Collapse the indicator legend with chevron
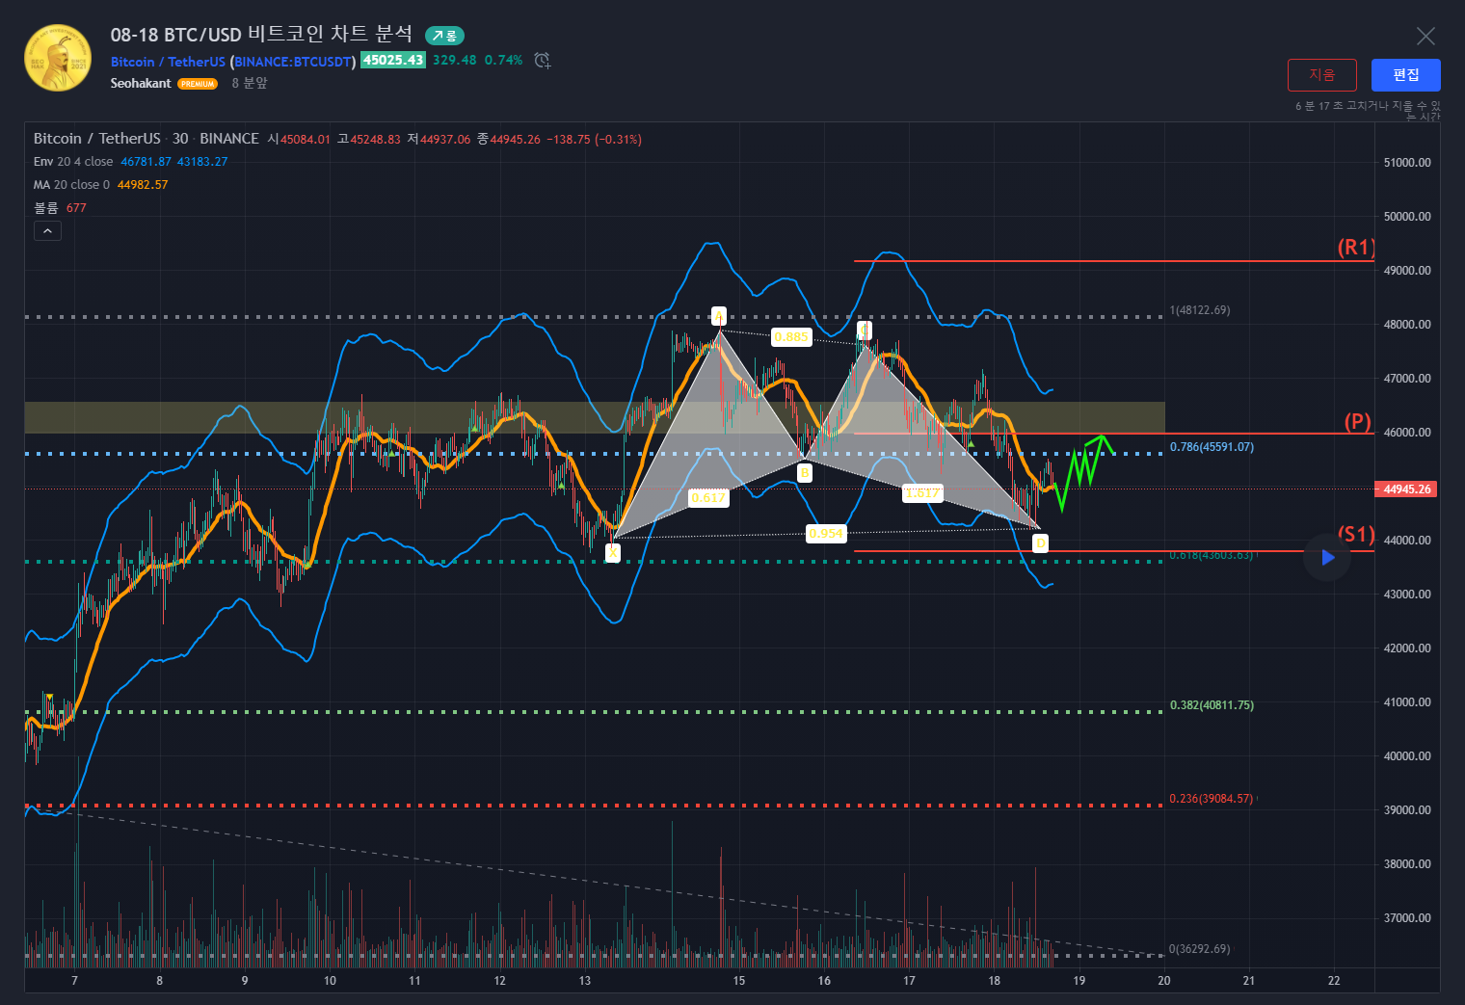 click(x=47, y=230)
